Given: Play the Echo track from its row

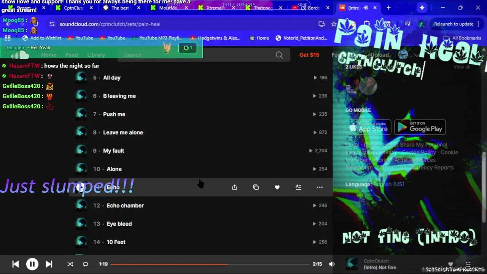Looking at the screenshot, I should point(80,187).
